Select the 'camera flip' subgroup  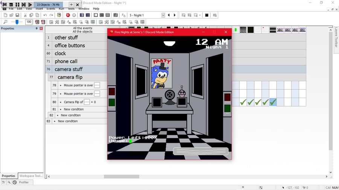[x=70, y=77]
